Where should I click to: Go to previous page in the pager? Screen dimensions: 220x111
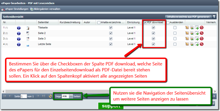[10, 96]
